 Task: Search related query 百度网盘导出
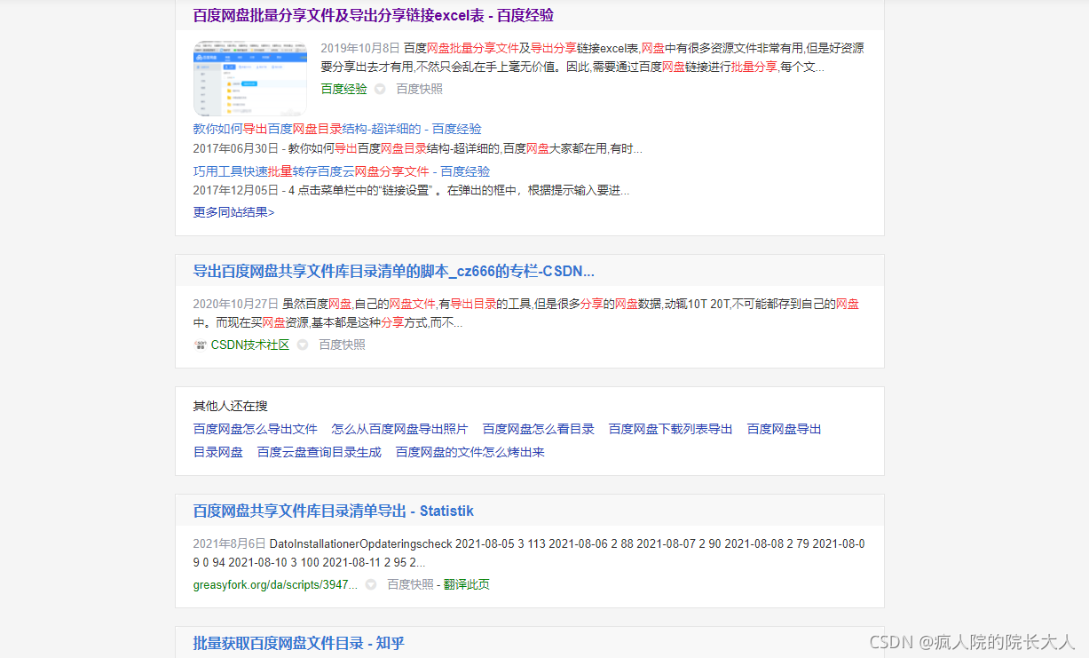785,429
